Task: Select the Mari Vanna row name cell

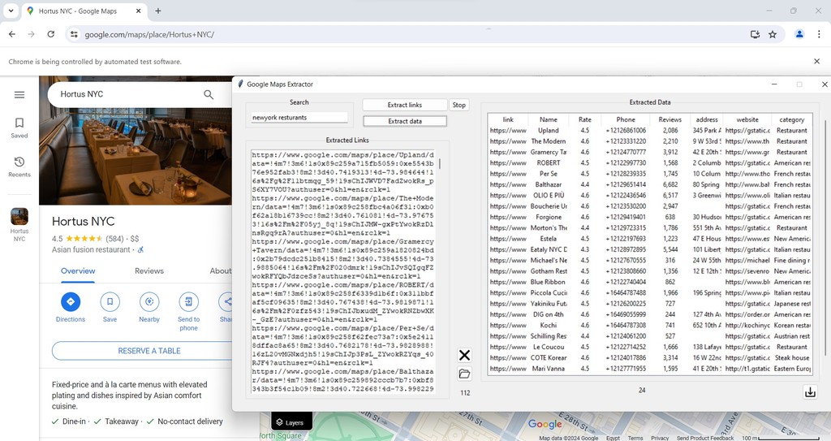Action: (549, 368)
